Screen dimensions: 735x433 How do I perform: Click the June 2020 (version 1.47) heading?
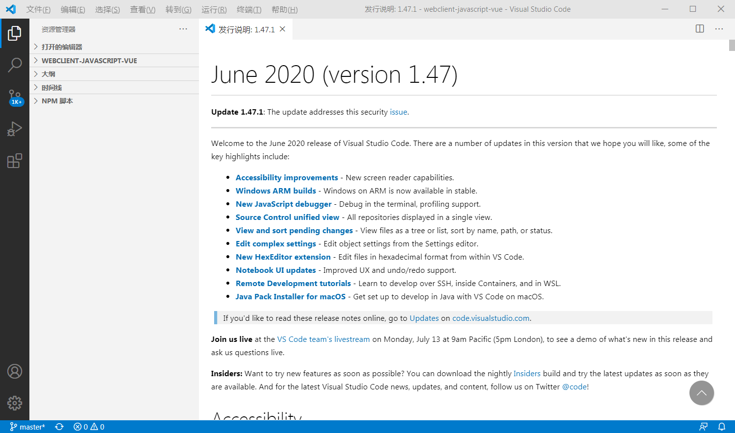tap(334, 75)
